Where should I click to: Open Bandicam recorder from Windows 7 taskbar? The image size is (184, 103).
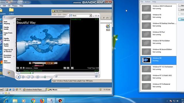(x=60, y=101)
